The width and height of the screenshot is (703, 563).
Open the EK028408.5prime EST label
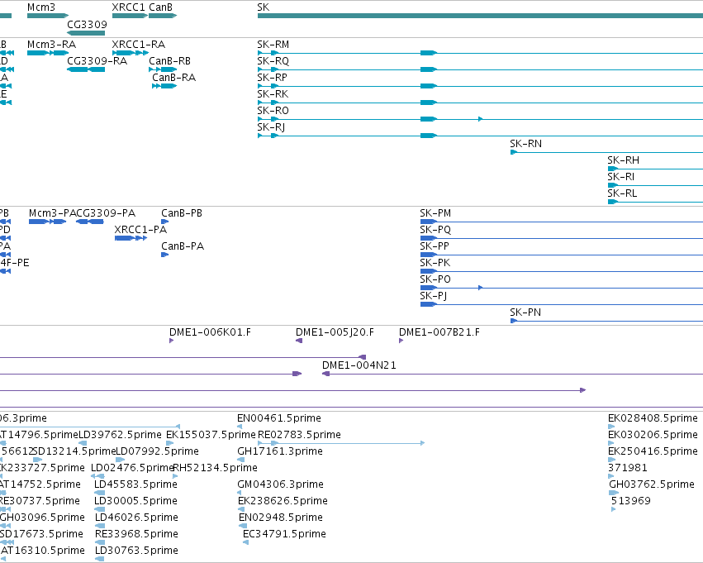653,418
